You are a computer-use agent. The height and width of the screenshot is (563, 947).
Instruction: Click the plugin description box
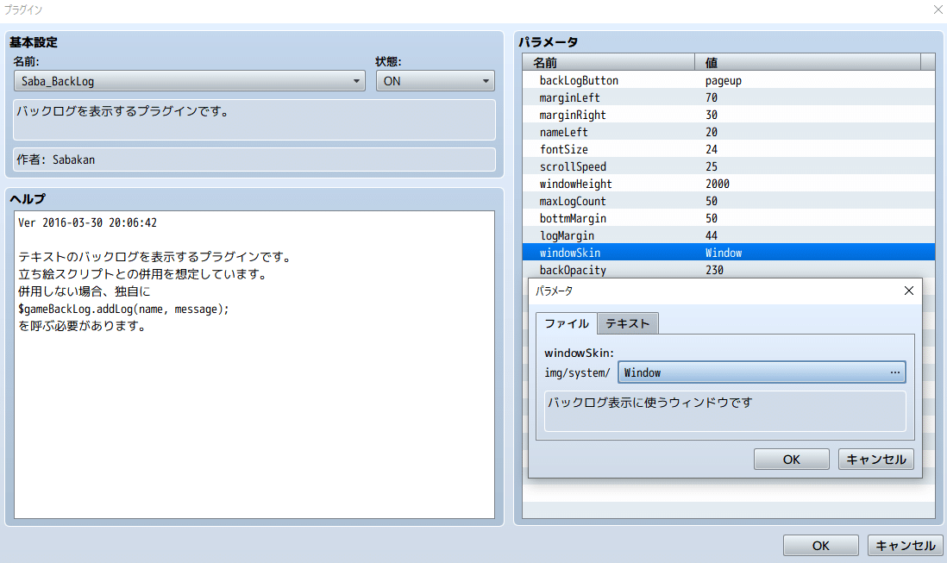[254, 120]
